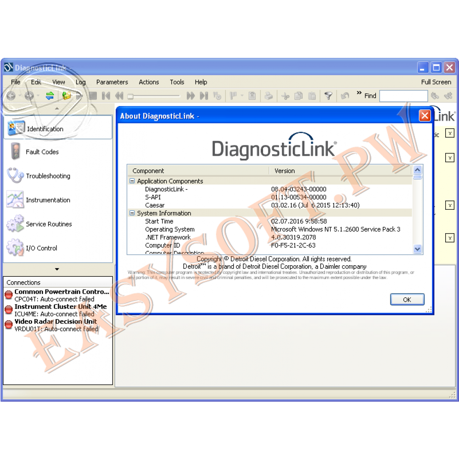This screenshot has height=459, width=459.
Task: Close the About DiagnosticLink dialog
Action: click(425, 116)
